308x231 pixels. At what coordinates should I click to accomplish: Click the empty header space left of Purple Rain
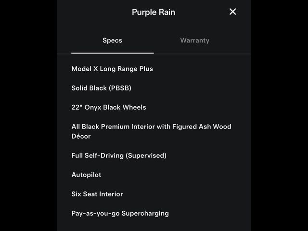coord(94,12)
